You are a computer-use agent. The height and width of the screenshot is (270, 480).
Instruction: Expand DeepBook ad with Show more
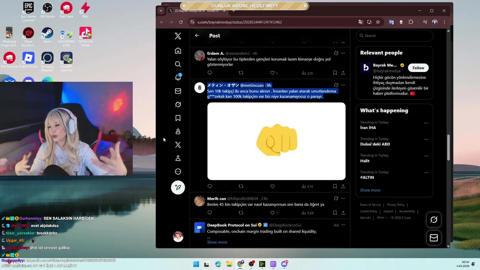pyautogui.click(x=217, y=242)
